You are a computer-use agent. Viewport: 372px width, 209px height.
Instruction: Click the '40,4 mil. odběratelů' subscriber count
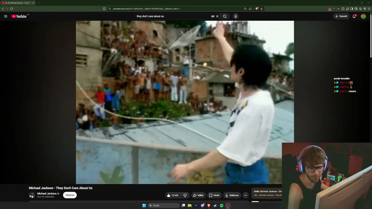click(x=46, y=197)
